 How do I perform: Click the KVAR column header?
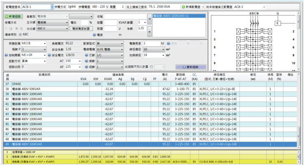pyautogui.click(x=108, y=79)
